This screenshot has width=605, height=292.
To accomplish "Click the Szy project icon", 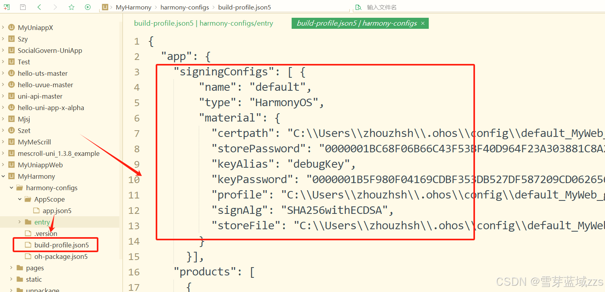I will tap(11, 39).
